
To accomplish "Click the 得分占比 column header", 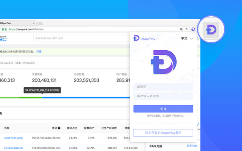I will [x=72, y=128].
